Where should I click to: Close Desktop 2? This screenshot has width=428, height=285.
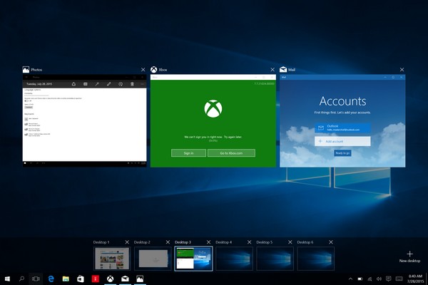tap(168, 242)
